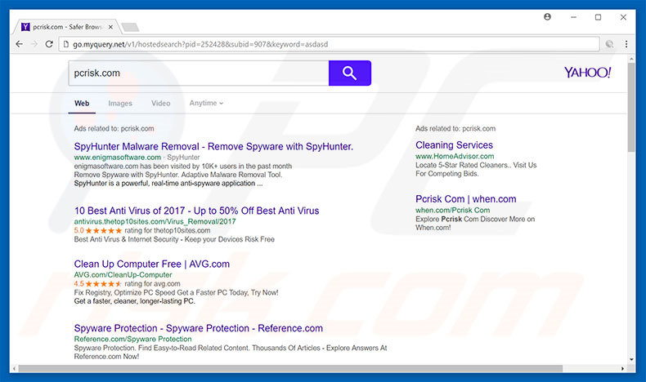Viewport: 646px width, 382px height.
Task: Open www.enigmasoftware.com green URL
Action: point(118,158)
